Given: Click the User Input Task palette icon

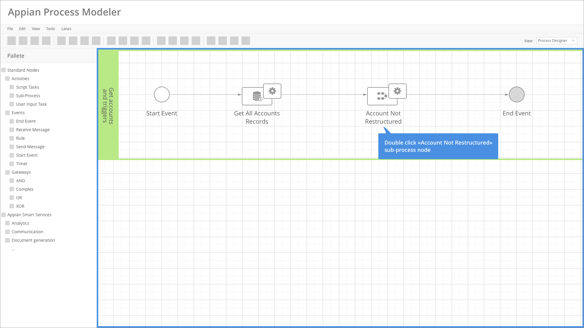Looking at the screenshot, I should click(x=12, y=104).
